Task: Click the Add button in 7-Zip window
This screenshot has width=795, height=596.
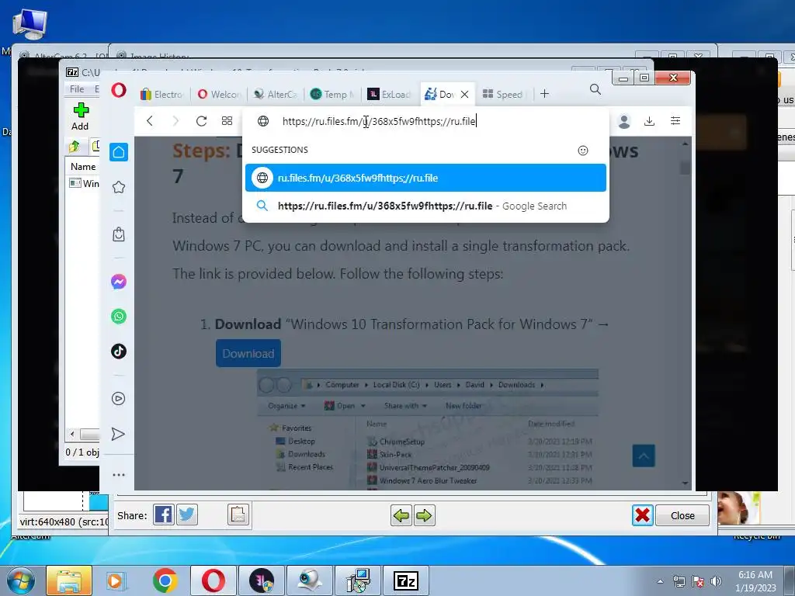Action: point(80,117)
